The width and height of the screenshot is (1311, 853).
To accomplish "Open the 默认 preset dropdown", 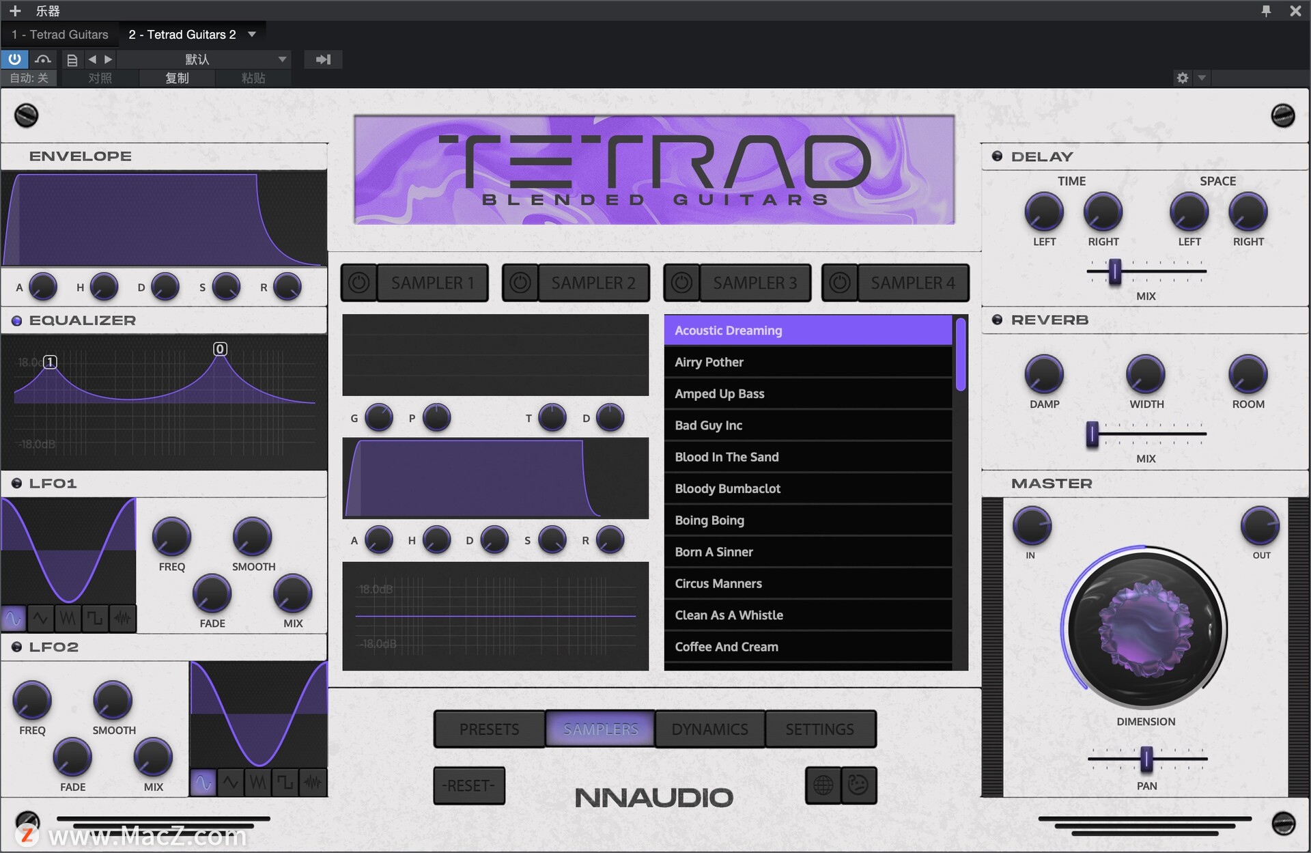I will pos(204,59).
